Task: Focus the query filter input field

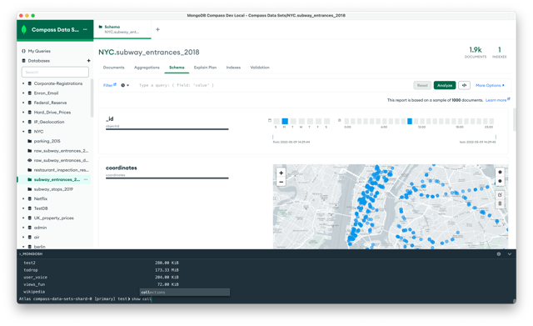Action: [x=272, y=85]
